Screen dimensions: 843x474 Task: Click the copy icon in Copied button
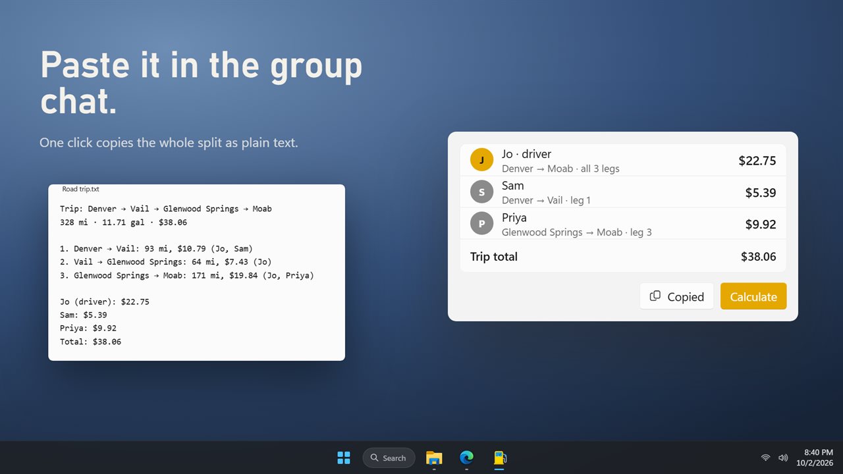coord(655,296)
